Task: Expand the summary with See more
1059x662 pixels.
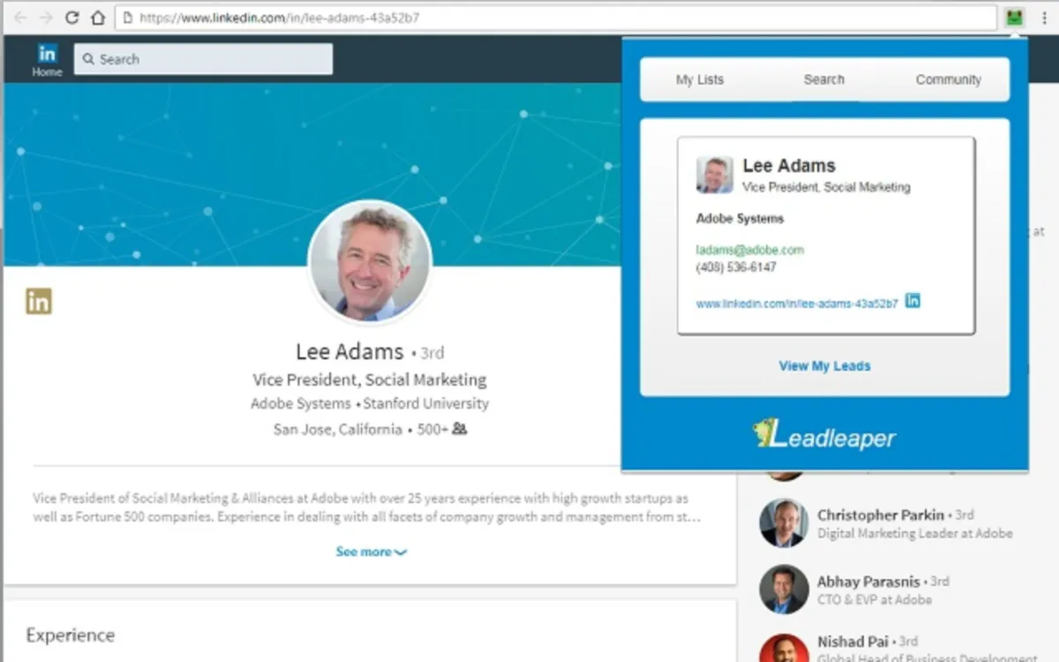Action: pos(371,552)
